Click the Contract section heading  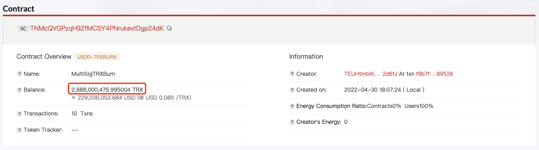pyautogui.click(x=19, y=8)
